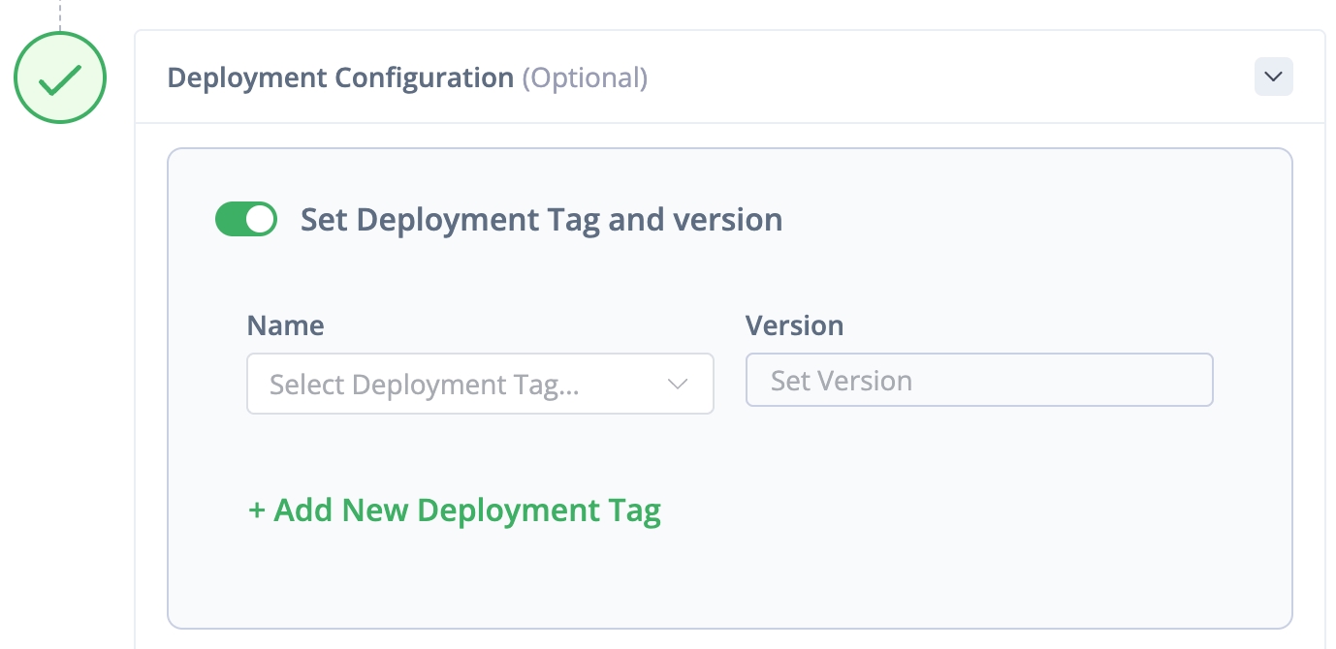Click the (Optional) text in the header
The width and height of the screenshot is (1336, 649).
(x=585, y=77)
